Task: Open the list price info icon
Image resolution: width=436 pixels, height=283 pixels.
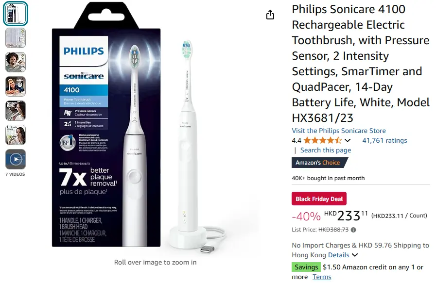Action: pos(353,230)
